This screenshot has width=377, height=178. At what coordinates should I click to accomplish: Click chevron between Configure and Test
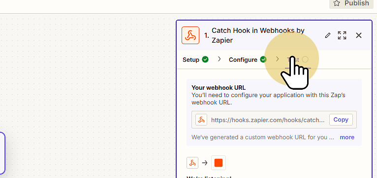coord(277,59)
